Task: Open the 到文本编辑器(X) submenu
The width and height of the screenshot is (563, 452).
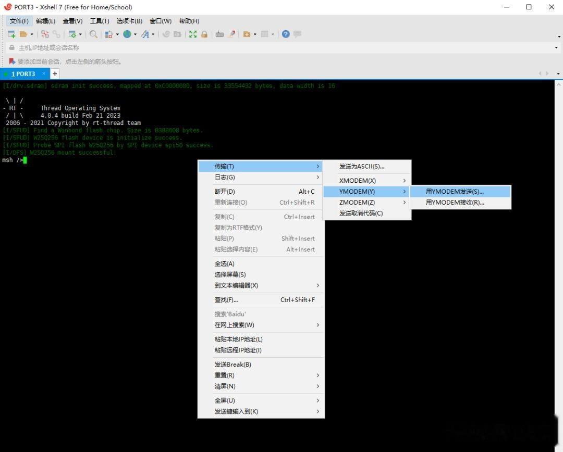Action: tap(261, 285)
